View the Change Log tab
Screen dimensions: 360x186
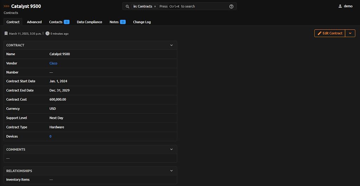point(142,22)
